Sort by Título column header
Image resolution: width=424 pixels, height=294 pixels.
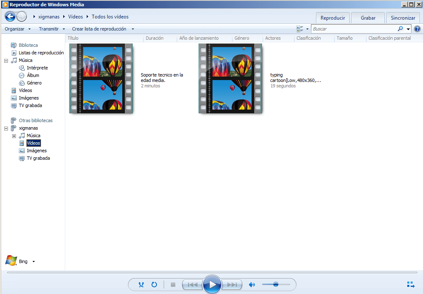(x=104, y=38)
